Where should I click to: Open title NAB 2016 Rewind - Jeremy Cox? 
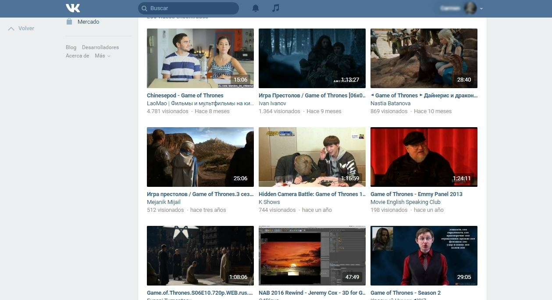tap(312, 293)
